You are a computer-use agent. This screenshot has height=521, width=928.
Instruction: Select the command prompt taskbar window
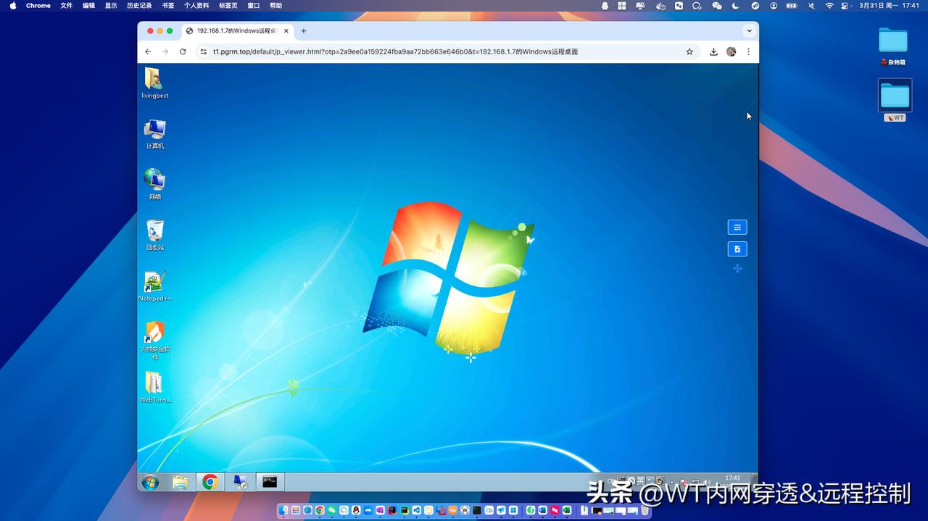270,482
